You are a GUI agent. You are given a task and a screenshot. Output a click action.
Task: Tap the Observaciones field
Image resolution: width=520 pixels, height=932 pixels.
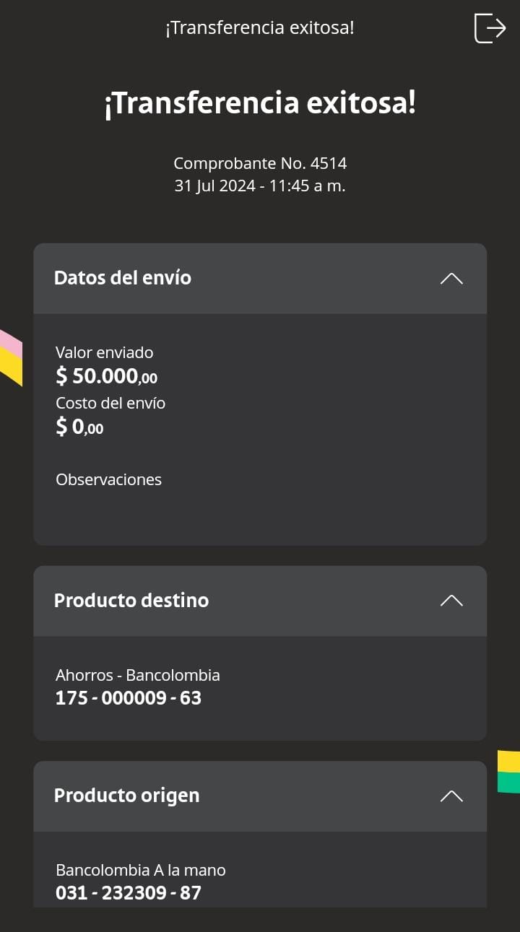click(109, 480)
